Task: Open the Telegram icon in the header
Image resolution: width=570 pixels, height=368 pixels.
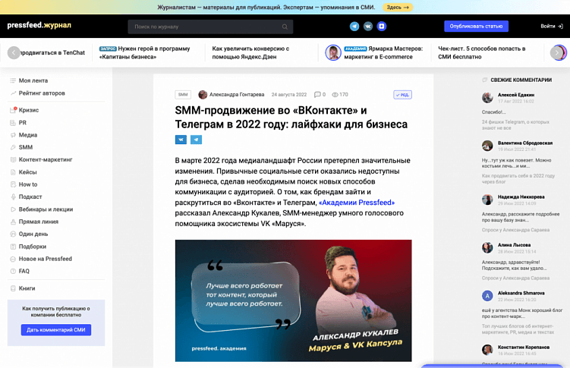Action: (x=354, y=26)
